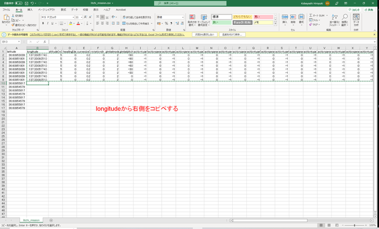Click the Comments (コメント) button
This screenshot has width=379, height=229.
coord(354,10)
